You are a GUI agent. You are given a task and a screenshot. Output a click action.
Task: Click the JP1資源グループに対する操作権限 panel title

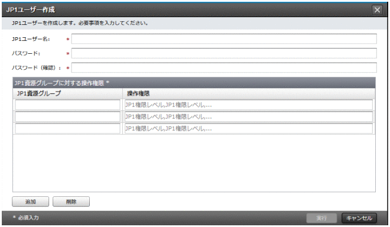coord(61,83)
